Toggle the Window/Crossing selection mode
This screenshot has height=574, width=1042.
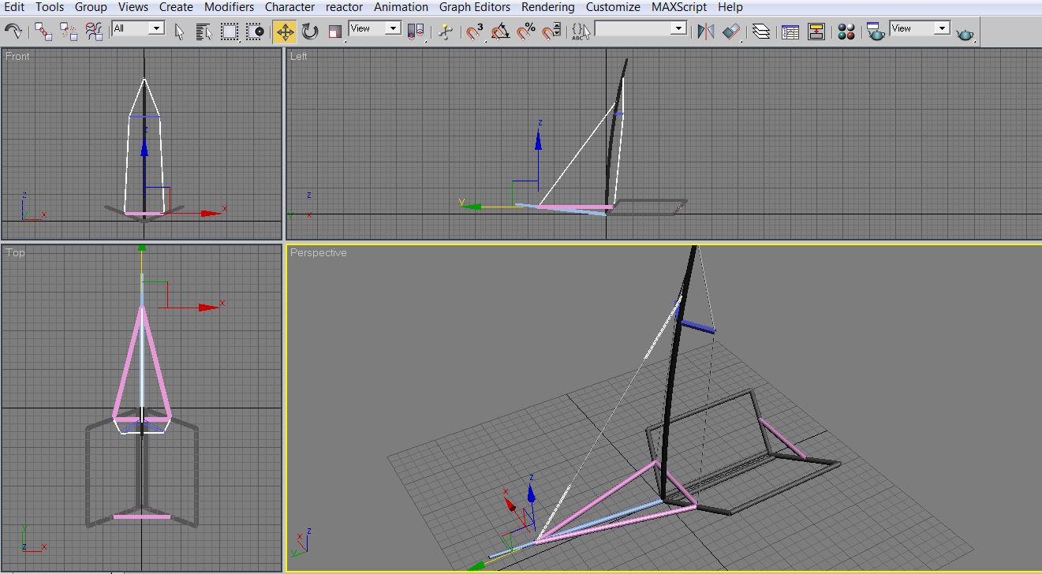(x=255, y=32)
